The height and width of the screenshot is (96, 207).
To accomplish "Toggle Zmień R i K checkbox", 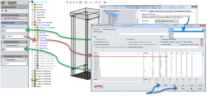I will click(x=127, y=39).
